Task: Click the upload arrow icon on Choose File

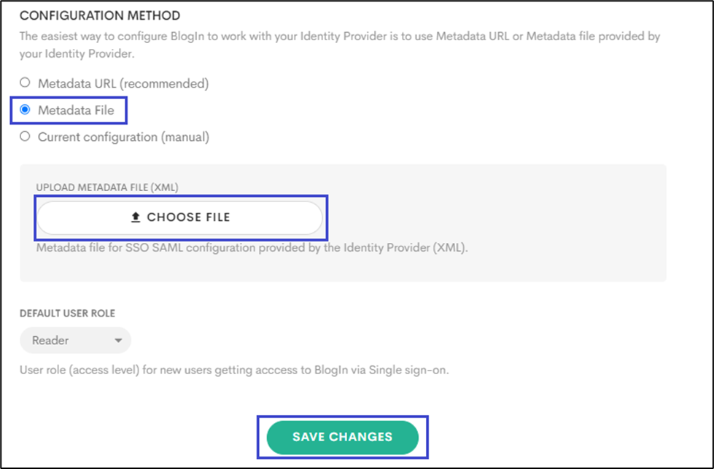Action: click(135, 217)
